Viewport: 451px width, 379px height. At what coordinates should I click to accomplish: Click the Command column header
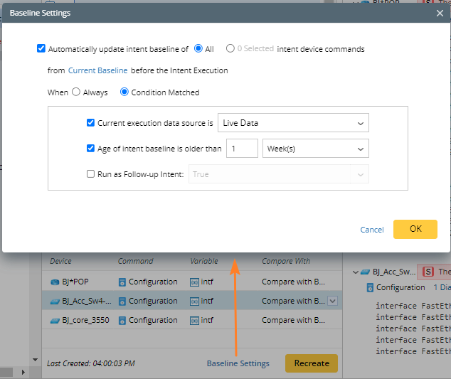pos(135,261)
